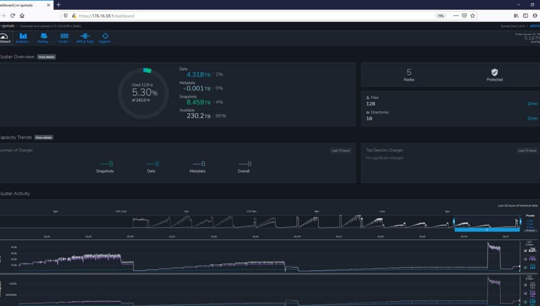Click the Metadata <0.001TB value
This screenshot has width=540, height=306.
click(197, 88)
